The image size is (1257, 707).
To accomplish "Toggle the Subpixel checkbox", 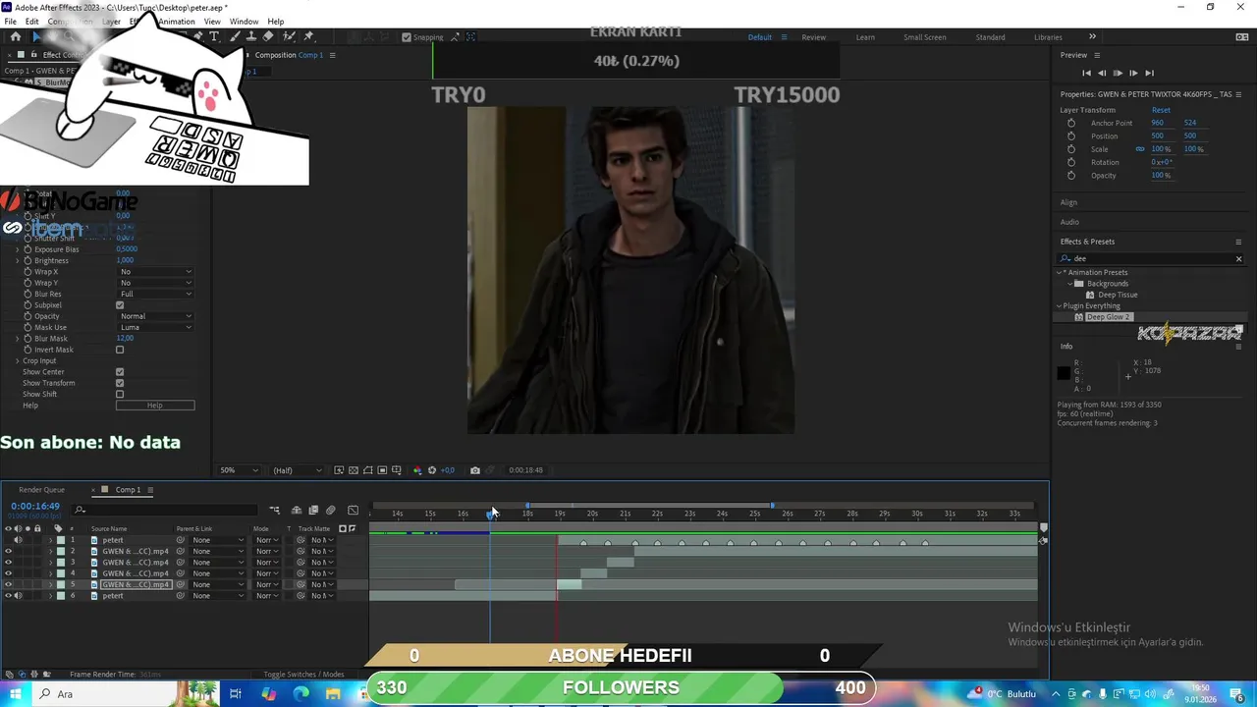I will (x=120, y=305).
